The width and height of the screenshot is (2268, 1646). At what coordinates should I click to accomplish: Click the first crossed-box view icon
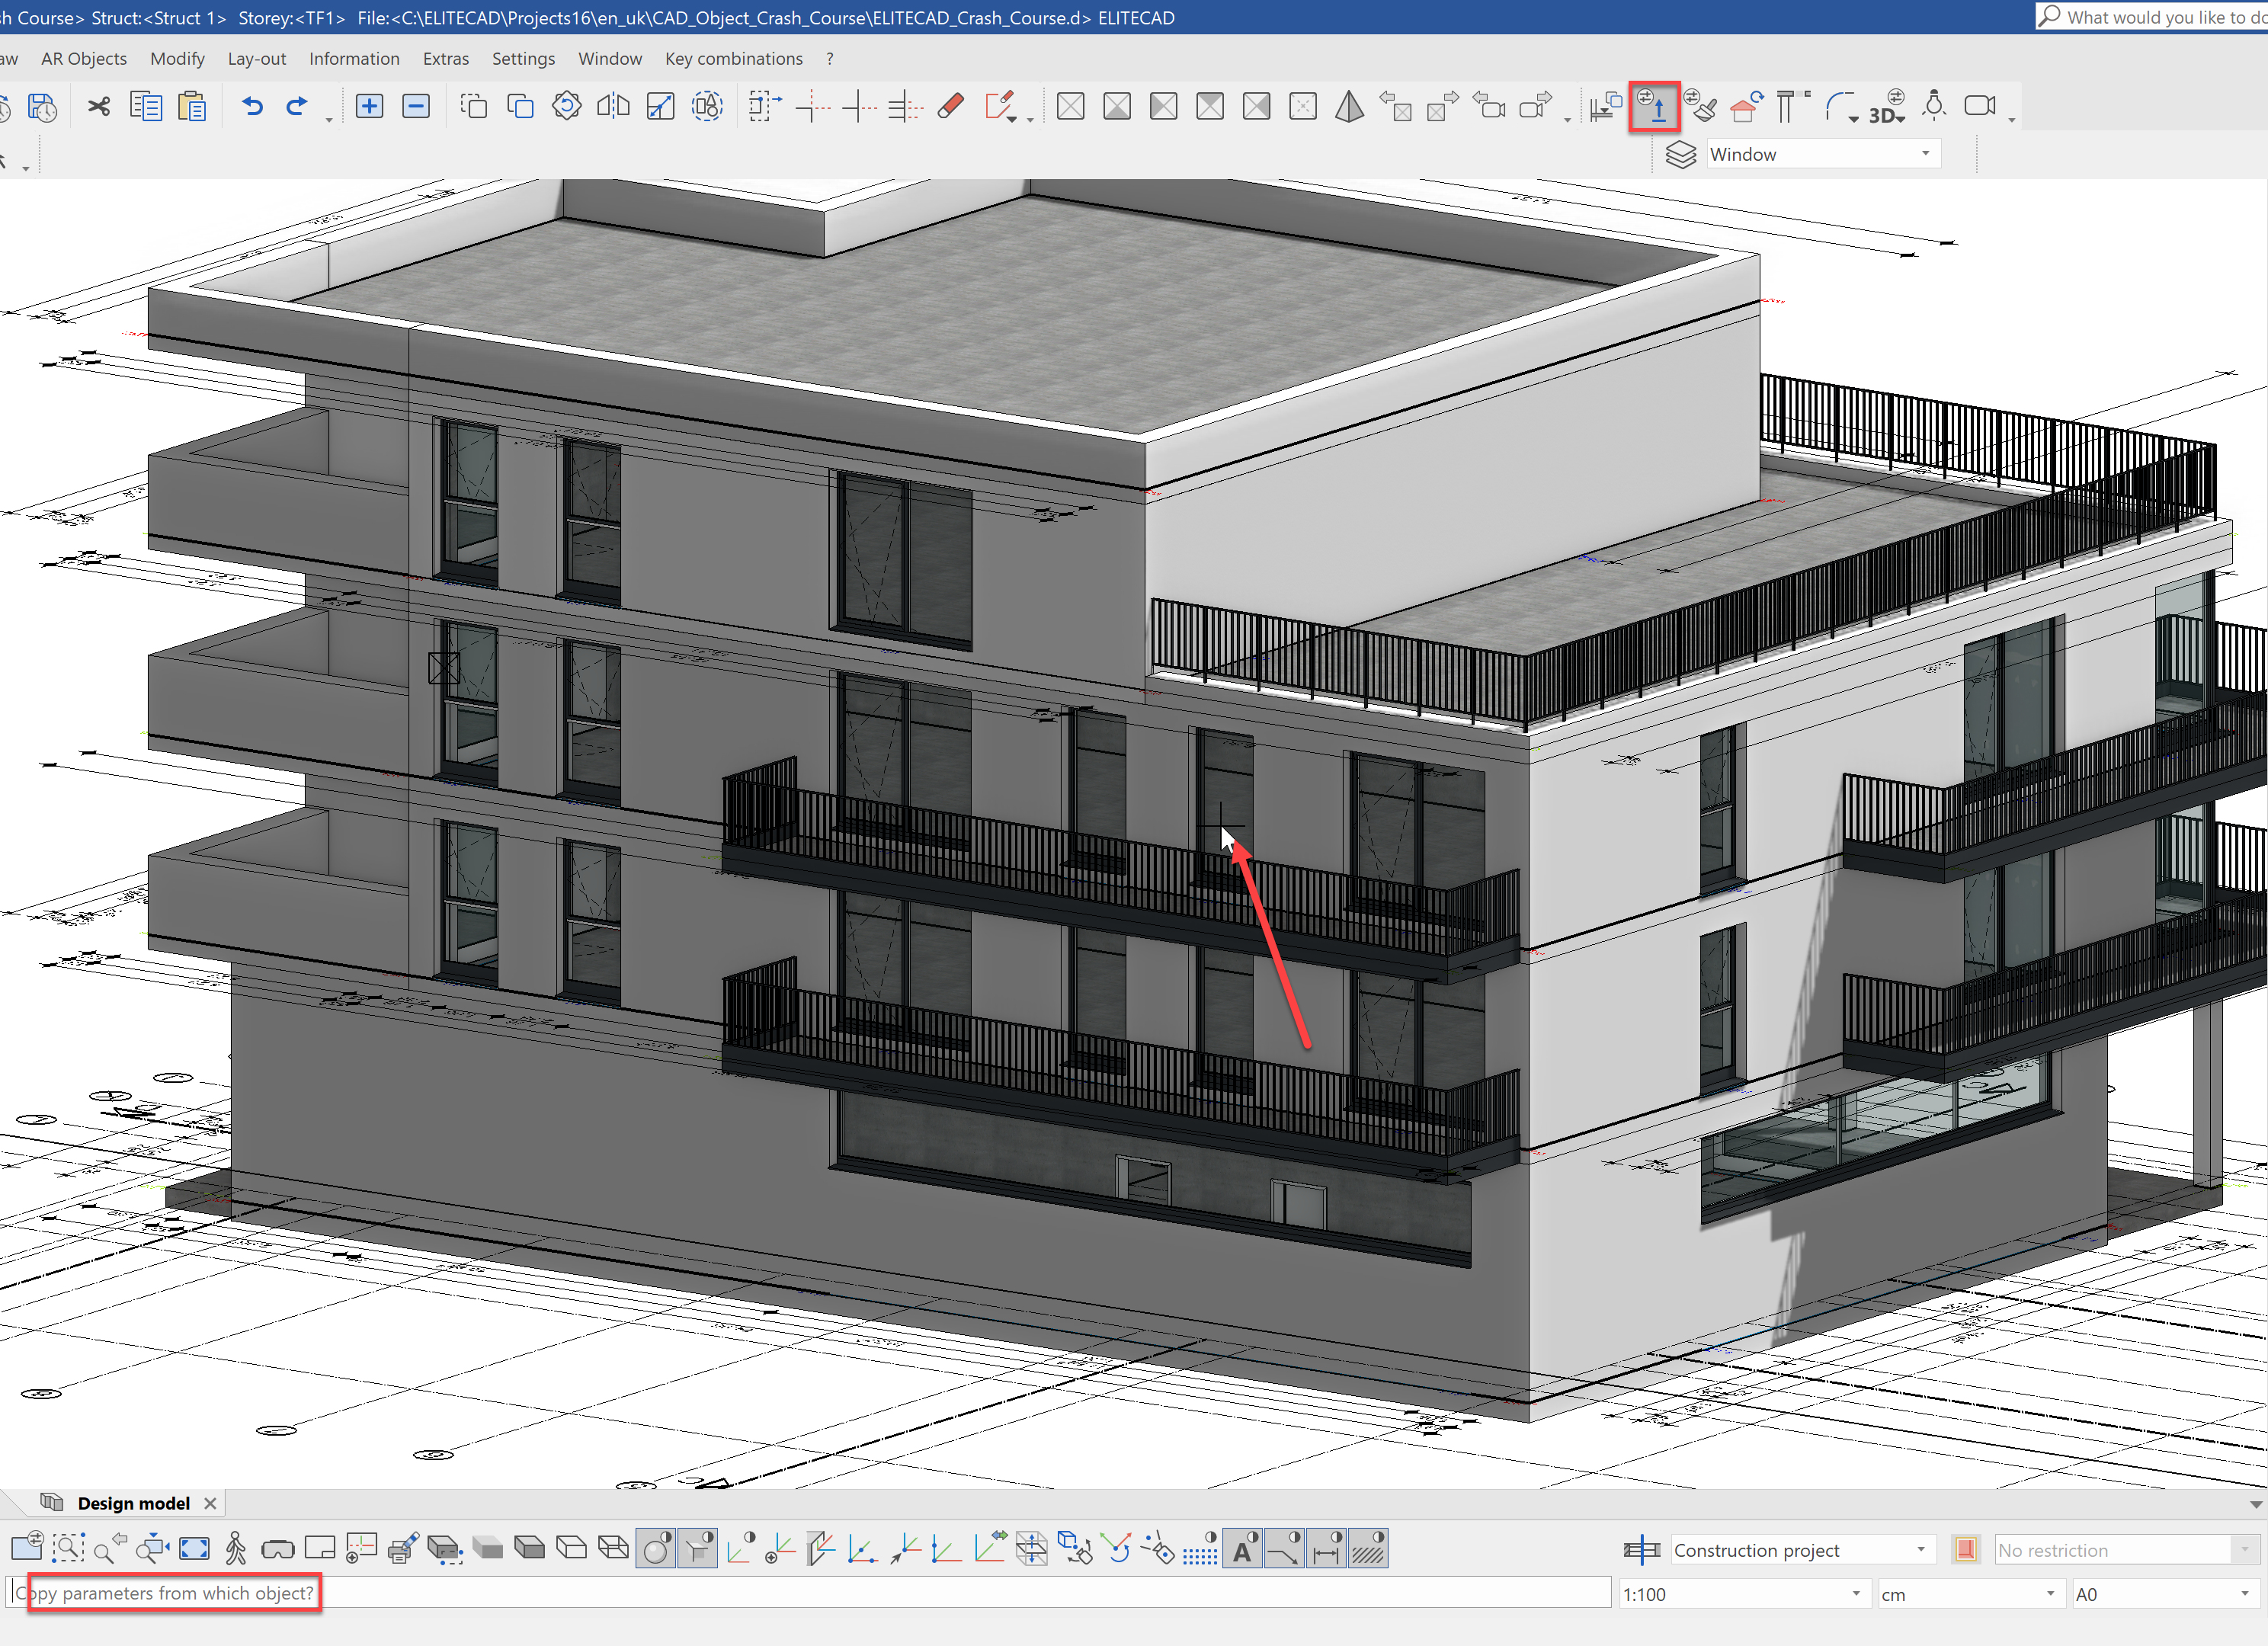point(1070,106)
